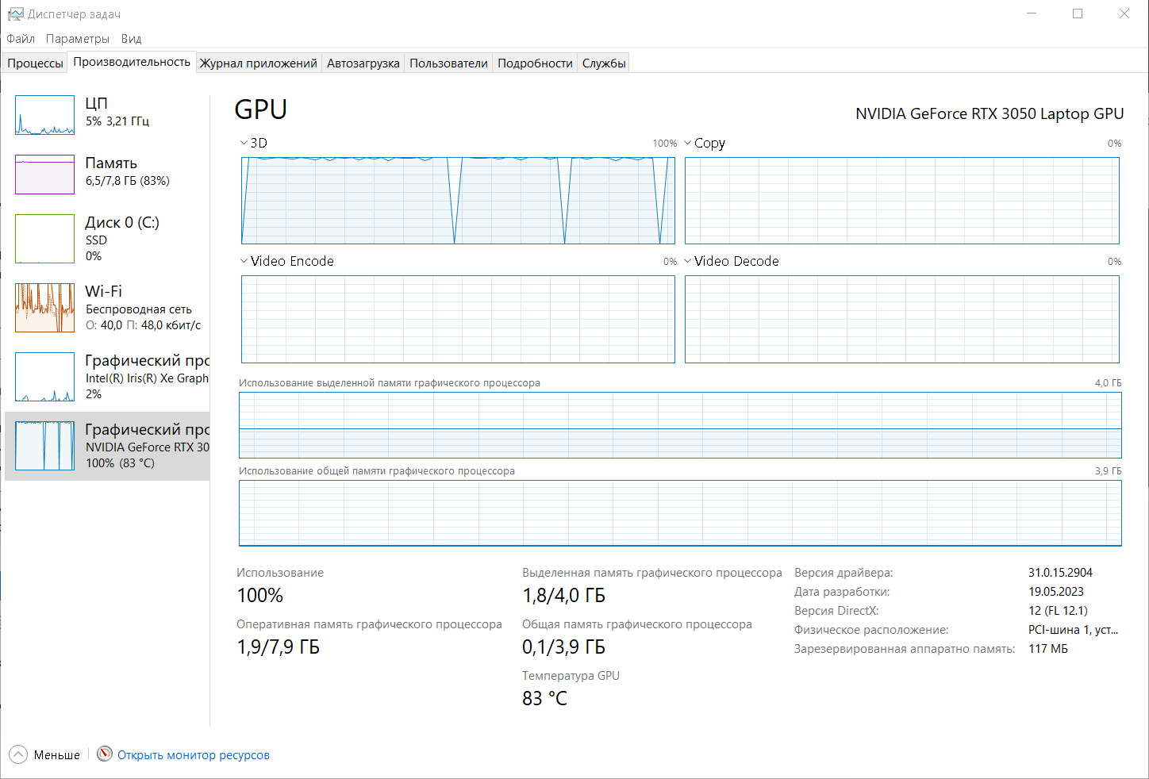Screen dimensions: 1149x779
Task: Click GPU memory value '1,9/7,9 ГБ'
Action: [x=279, y=647]
